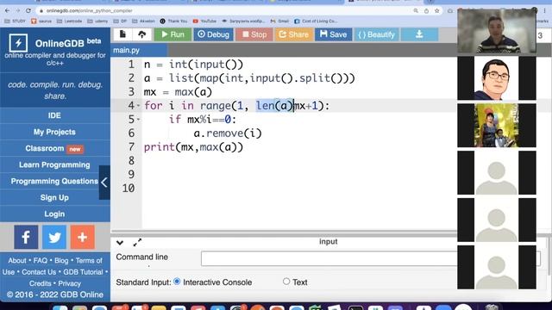Click a.remove(i) on line 6
The width and height of the screenshot is (552, 310).
228,133
